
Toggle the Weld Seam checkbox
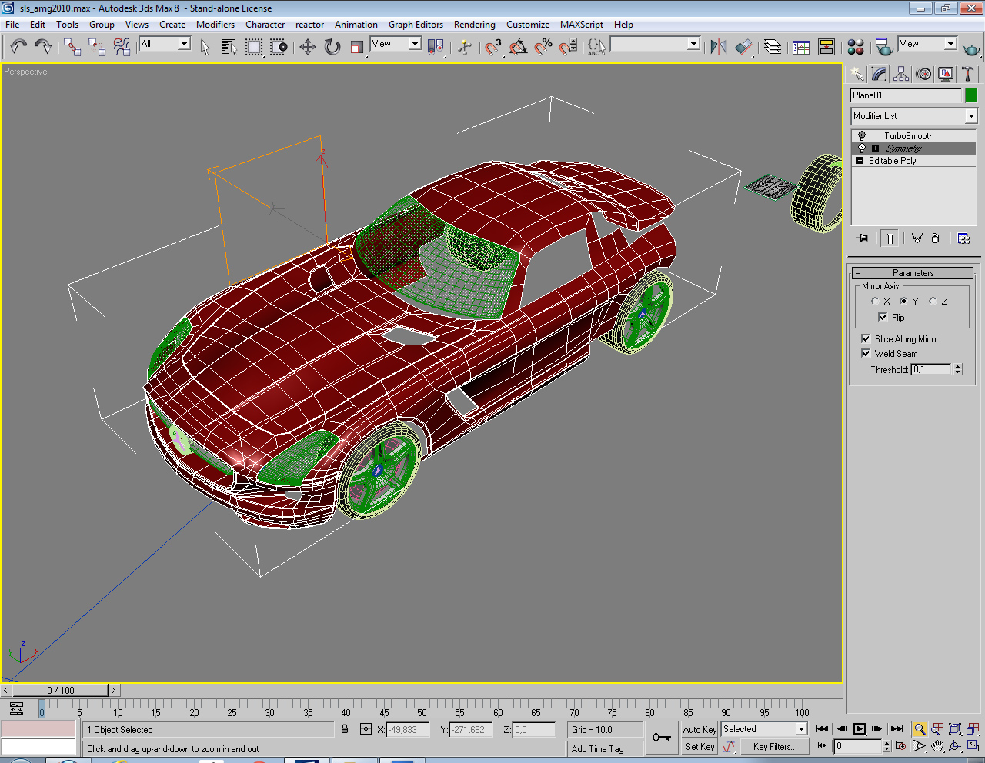tap(866, 353)
